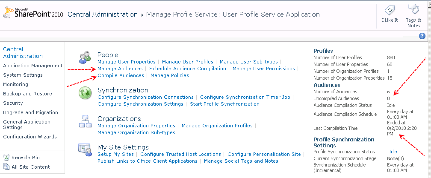431x178 pixels.
Task: Click the SharePoint 2010 logo
Action: pyautogui.click(x=33, y=14)
